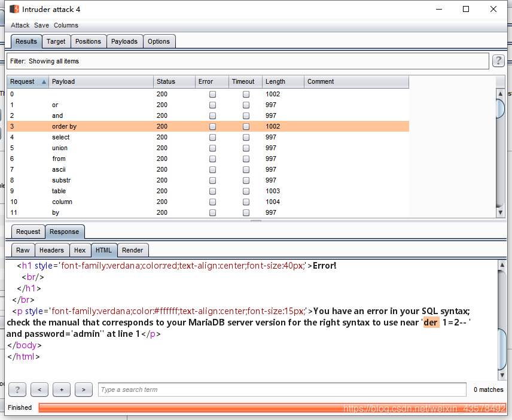The height and width of the screenshot is (420, 512).
Task: Click response pane scroll down arrow
Action: (502, 375)
